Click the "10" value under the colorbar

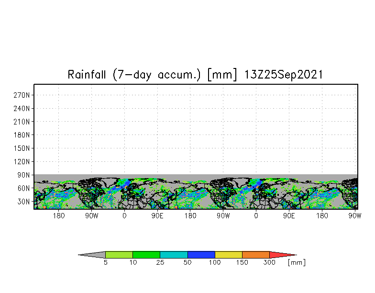tap(133, 262)
